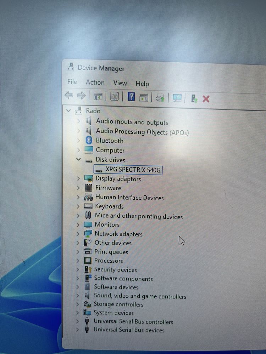Screen dimensions: 266x354
Task: Select Sound, video and game controllers label
Action: (140, 296)
